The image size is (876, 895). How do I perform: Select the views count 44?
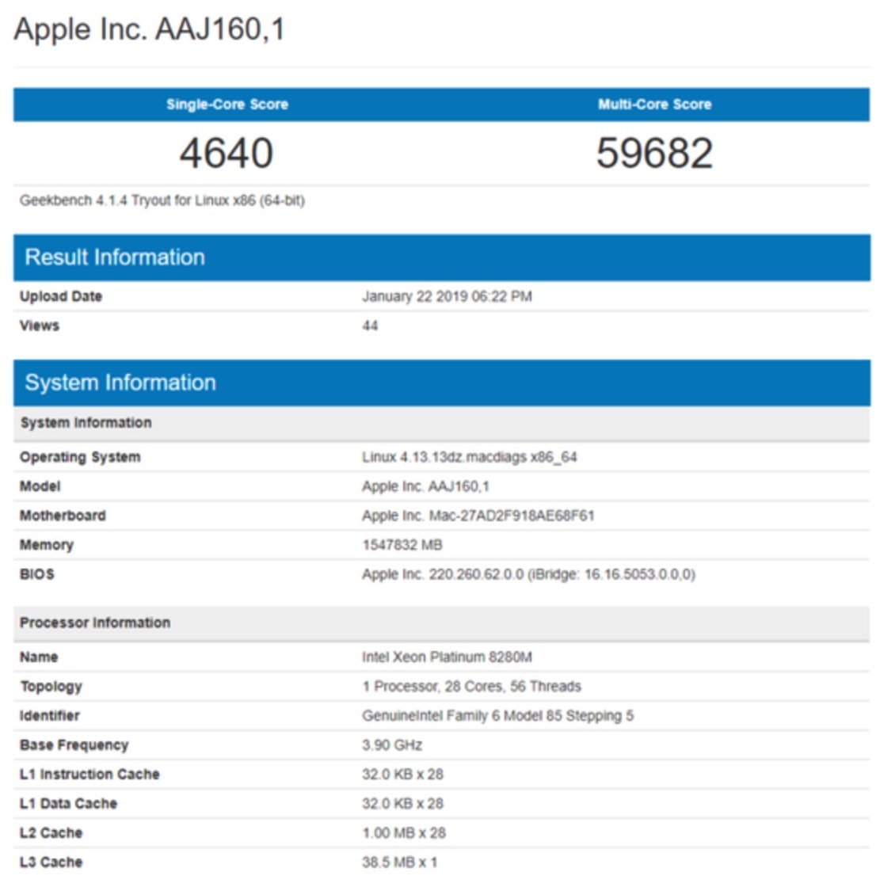370,326
